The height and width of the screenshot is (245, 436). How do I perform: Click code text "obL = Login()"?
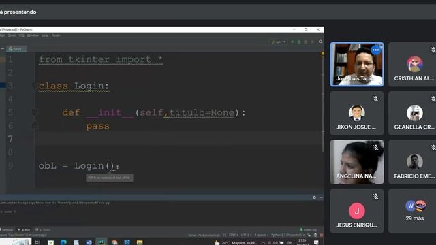coord(76,166)
